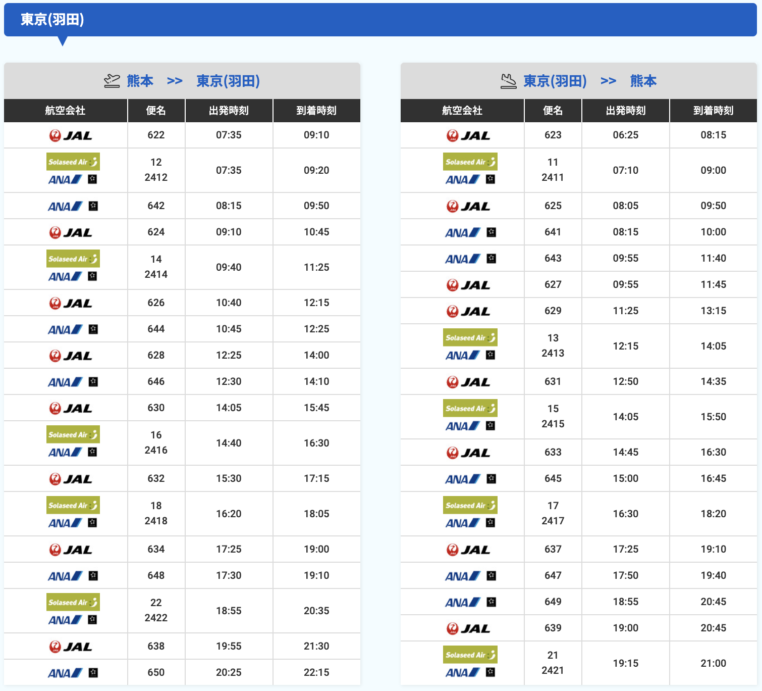Click flight number 637
Image resolution: width=762 pixels, height=691 pixels.
point(553,549)
